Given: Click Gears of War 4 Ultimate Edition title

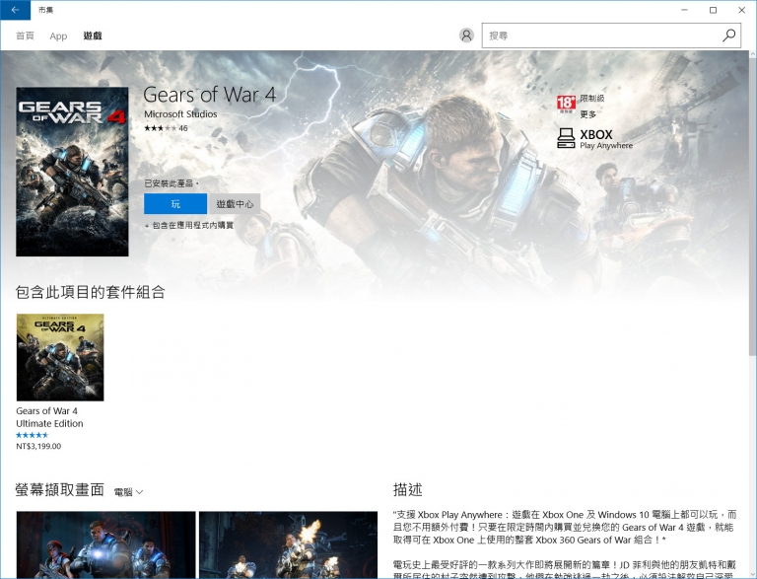Looking at the screenshot, I should click(49, 417).
